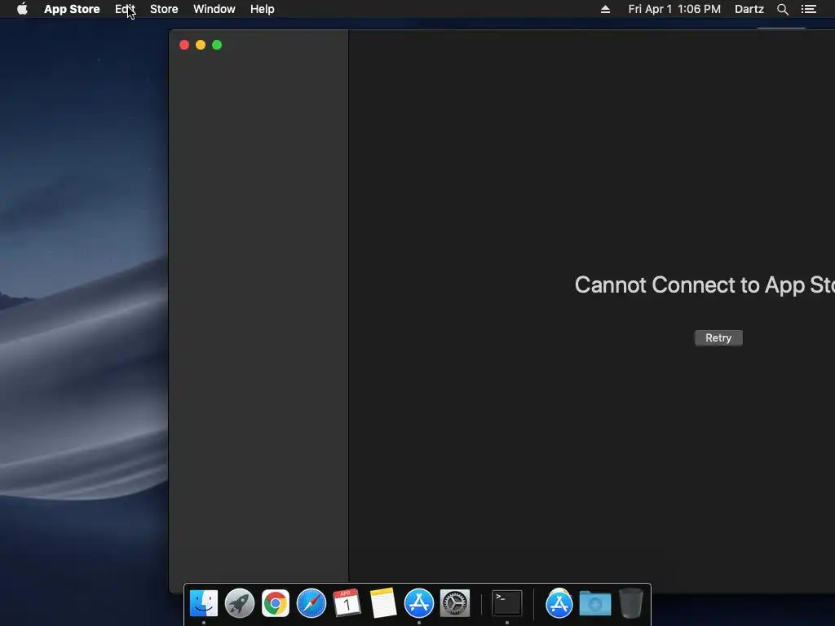Open the Help menu
835x626 pixels.
[x=263, y=9]
